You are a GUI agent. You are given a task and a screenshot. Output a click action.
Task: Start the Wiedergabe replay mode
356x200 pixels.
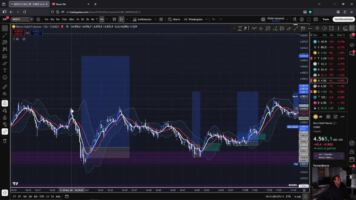point(193,19)
